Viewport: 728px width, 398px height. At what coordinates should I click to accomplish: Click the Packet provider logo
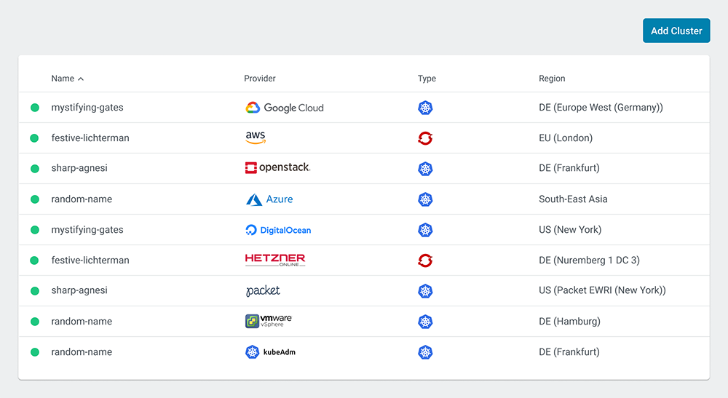263,291
